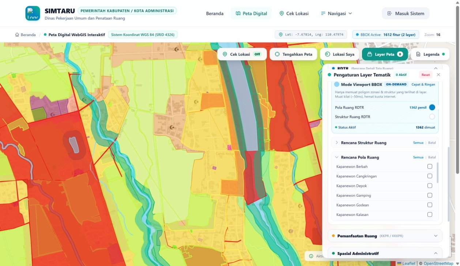Click the document icon on Legenda

(418, 54)
